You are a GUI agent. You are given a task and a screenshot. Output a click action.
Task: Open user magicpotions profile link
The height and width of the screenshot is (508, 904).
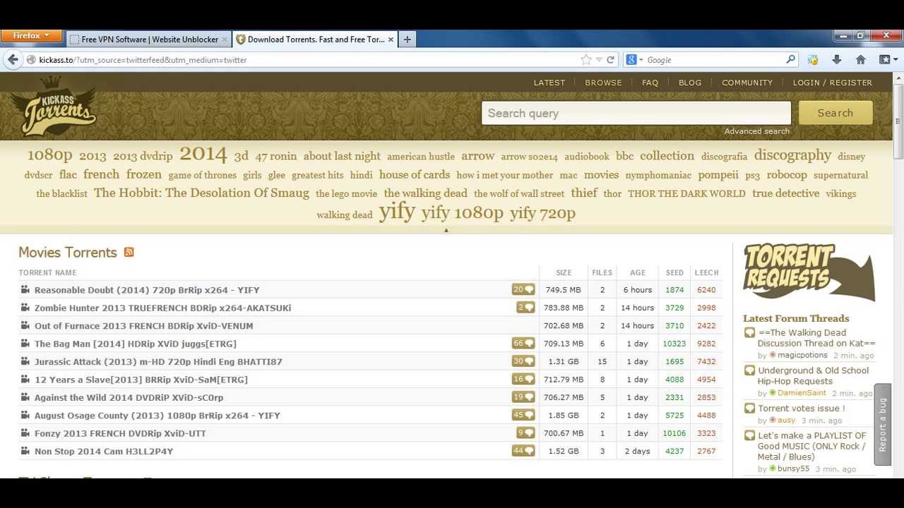[x=802, y=356]
